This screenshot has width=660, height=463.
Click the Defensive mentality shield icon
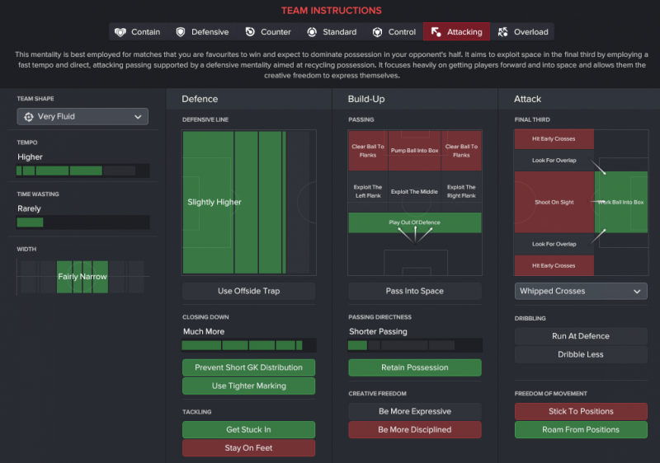click(181, 32)
